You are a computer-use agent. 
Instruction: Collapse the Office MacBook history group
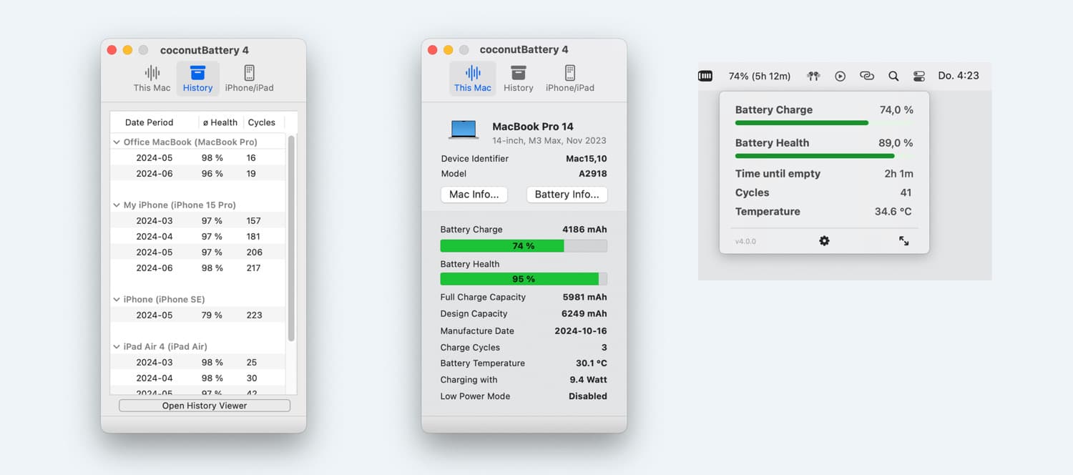(x=117, y=142)
